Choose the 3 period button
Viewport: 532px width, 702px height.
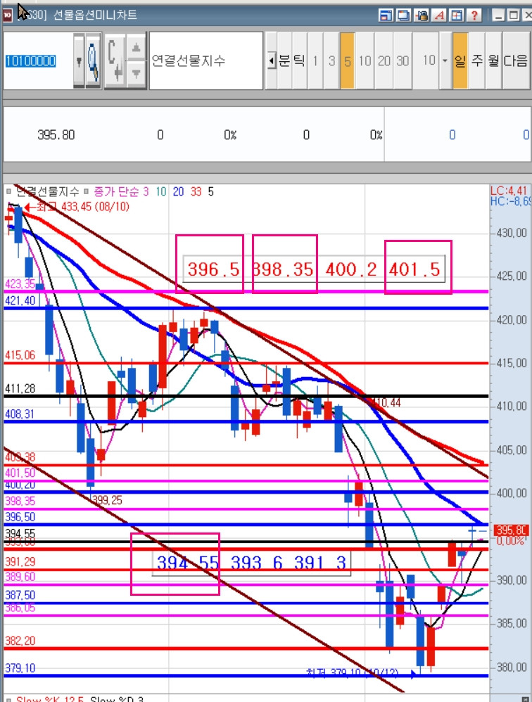[x=331, y=60]
